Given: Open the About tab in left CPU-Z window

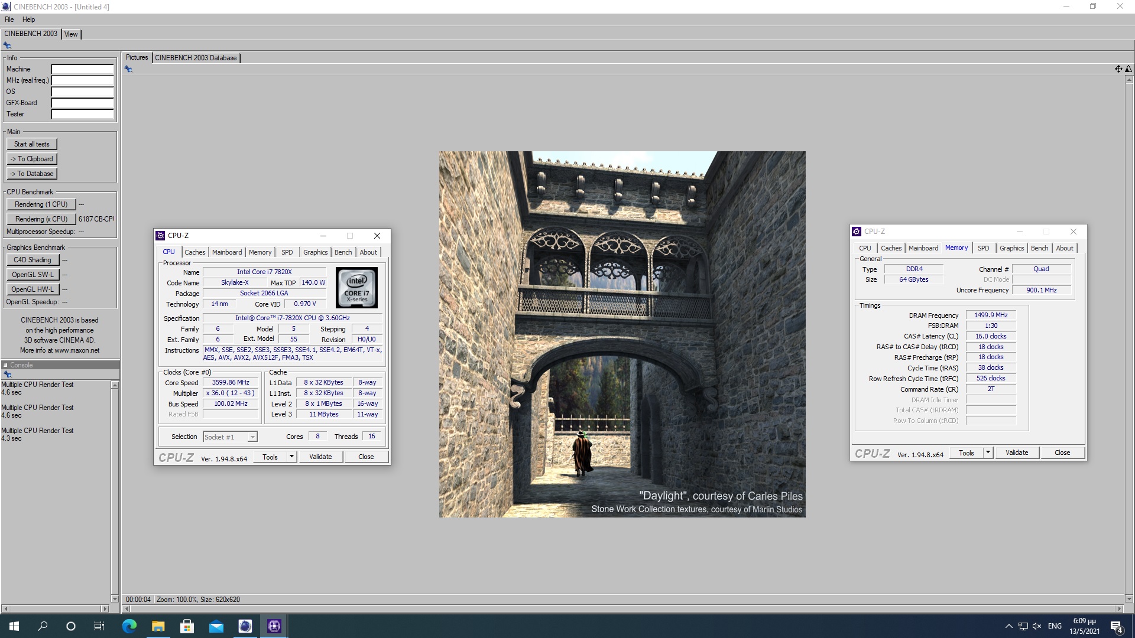Looking at the screenshot, I should [x=368, y=252].
